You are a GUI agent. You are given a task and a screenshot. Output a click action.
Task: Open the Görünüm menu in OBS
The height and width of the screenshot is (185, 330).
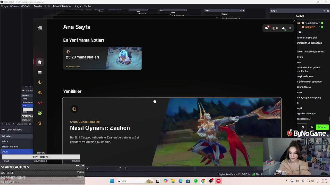tap(26, 6)
